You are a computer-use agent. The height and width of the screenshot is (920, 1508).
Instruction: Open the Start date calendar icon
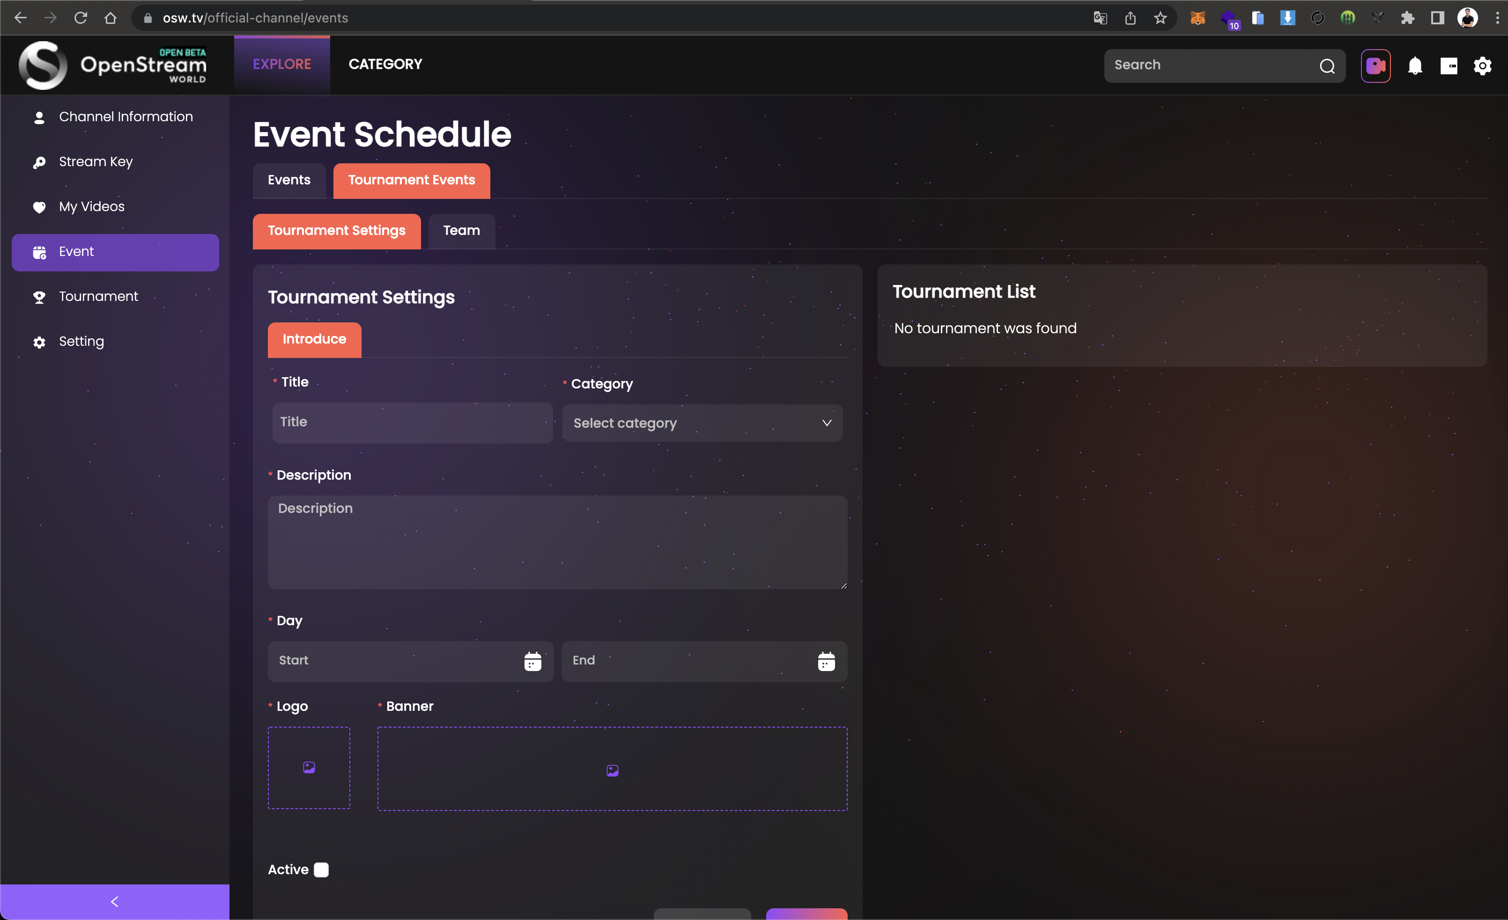point(532,661)
